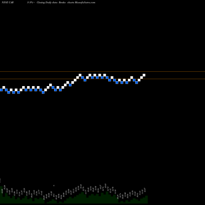Click the rightmost green volume bar
The image size is (205, 205).
point(146,199)
